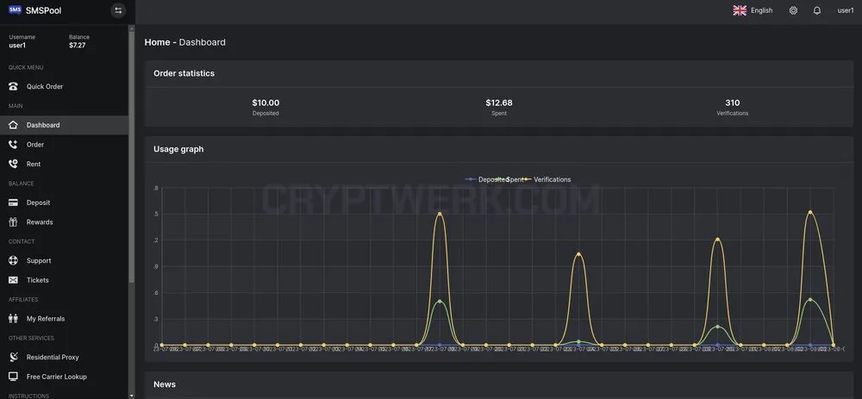862x399 pixels.
Task: Click the Residential Proxy satellite icon
Action: 14,358
